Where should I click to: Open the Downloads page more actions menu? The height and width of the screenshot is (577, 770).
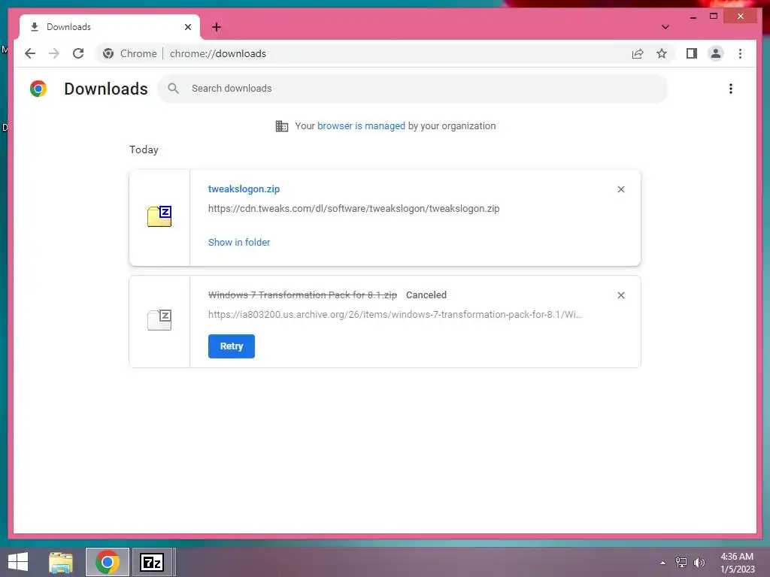731,89
